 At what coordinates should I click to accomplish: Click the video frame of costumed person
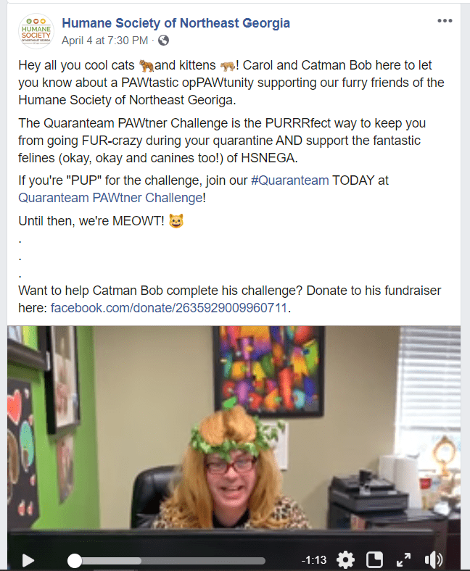pyautogui.click(x=234, y=437)
